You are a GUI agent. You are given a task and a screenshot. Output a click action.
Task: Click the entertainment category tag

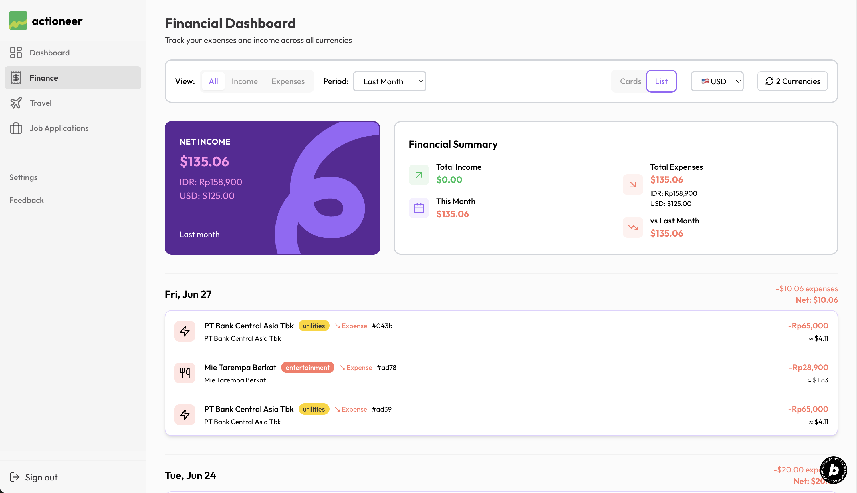307,368
